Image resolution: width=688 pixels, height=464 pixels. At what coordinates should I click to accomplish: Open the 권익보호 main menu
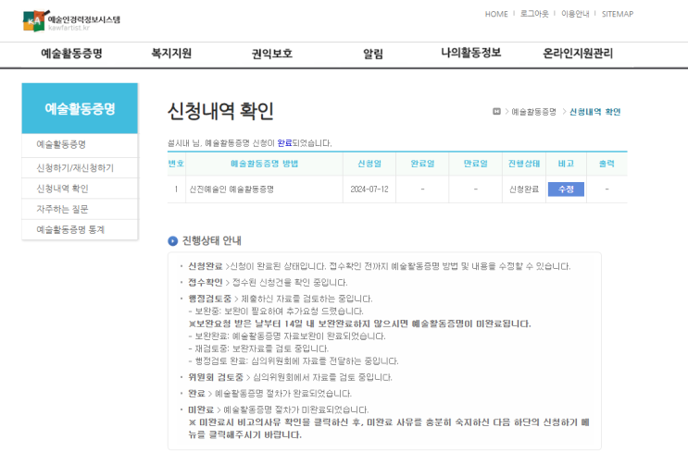tap(271, 54)
